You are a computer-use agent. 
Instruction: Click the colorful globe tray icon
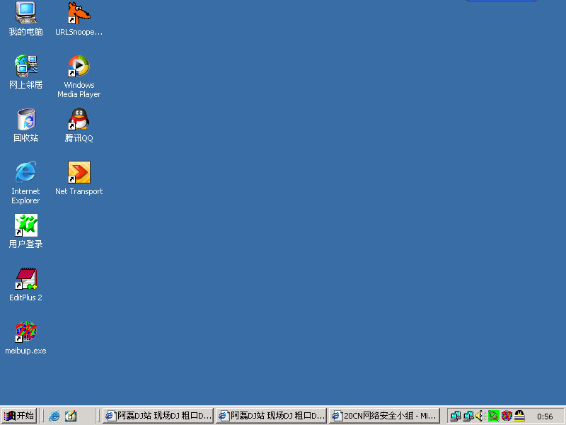click(x=507, y=416)
